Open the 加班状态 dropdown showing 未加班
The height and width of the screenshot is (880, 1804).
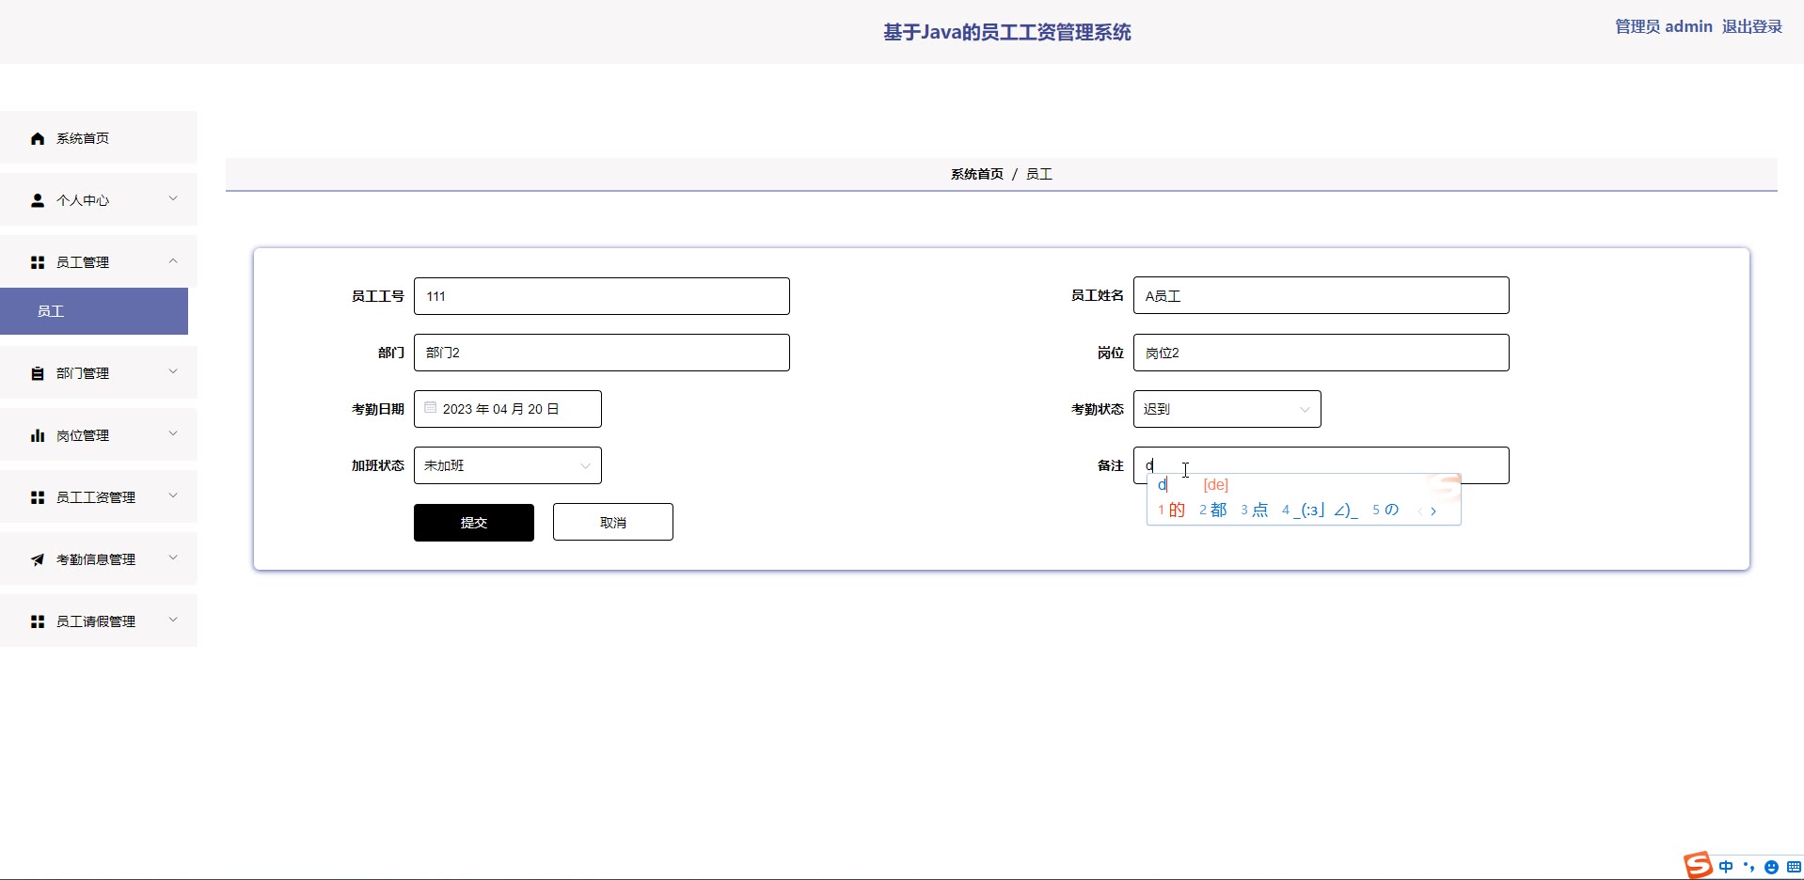[507, 465]
